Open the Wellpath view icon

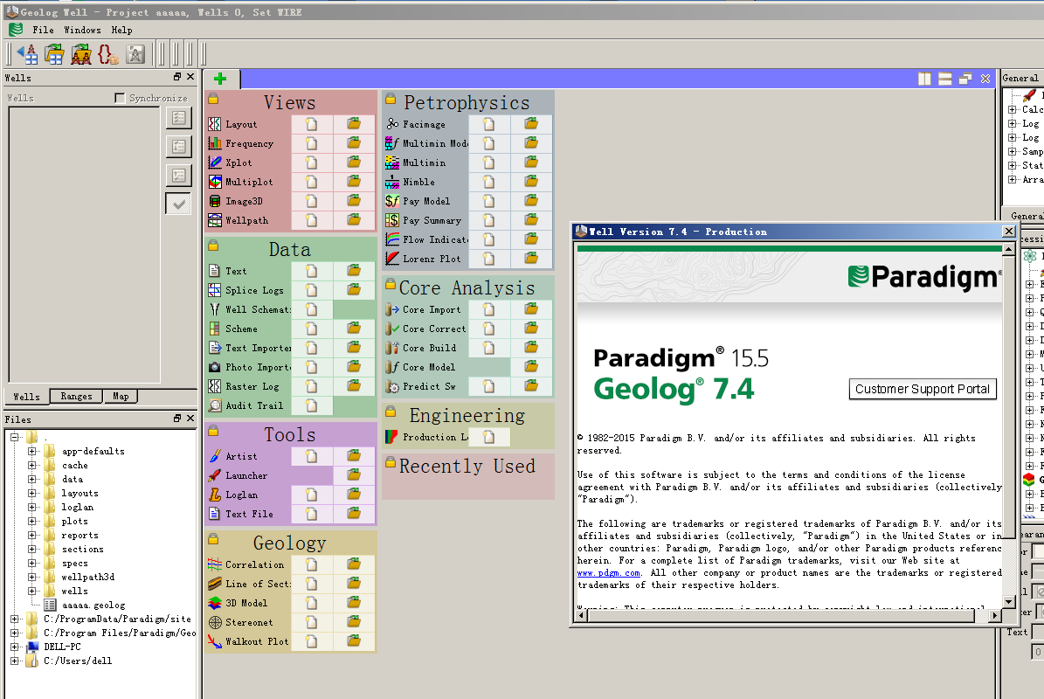[x=214, y=220]
